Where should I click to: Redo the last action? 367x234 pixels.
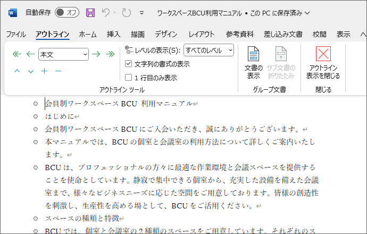(x=127, y=13)
